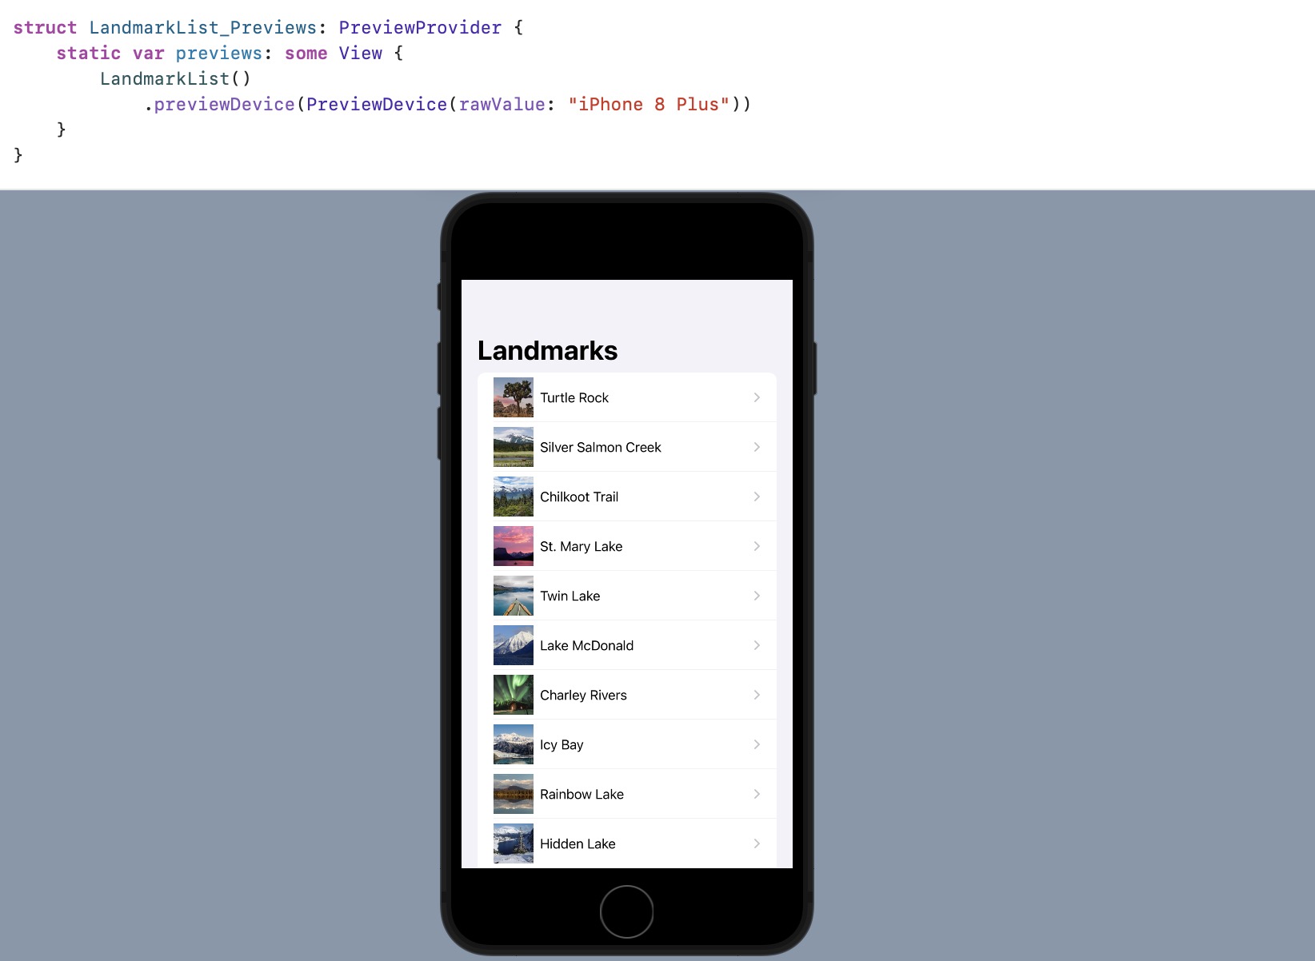Select the St. Mary Lake thumbnail
This screenshot has height=961, width=1315.
[x=514, y=546]
